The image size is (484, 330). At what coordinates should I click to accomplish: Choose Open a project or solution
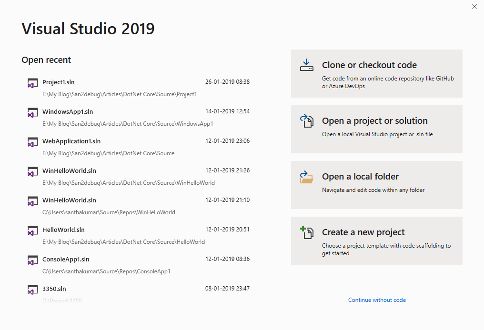click(x=377, y=129)
